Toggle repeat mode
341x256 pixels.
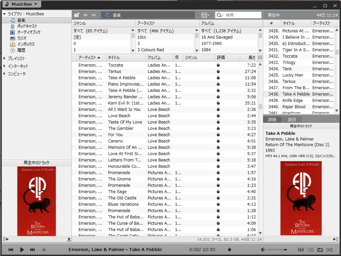[320, 250]
